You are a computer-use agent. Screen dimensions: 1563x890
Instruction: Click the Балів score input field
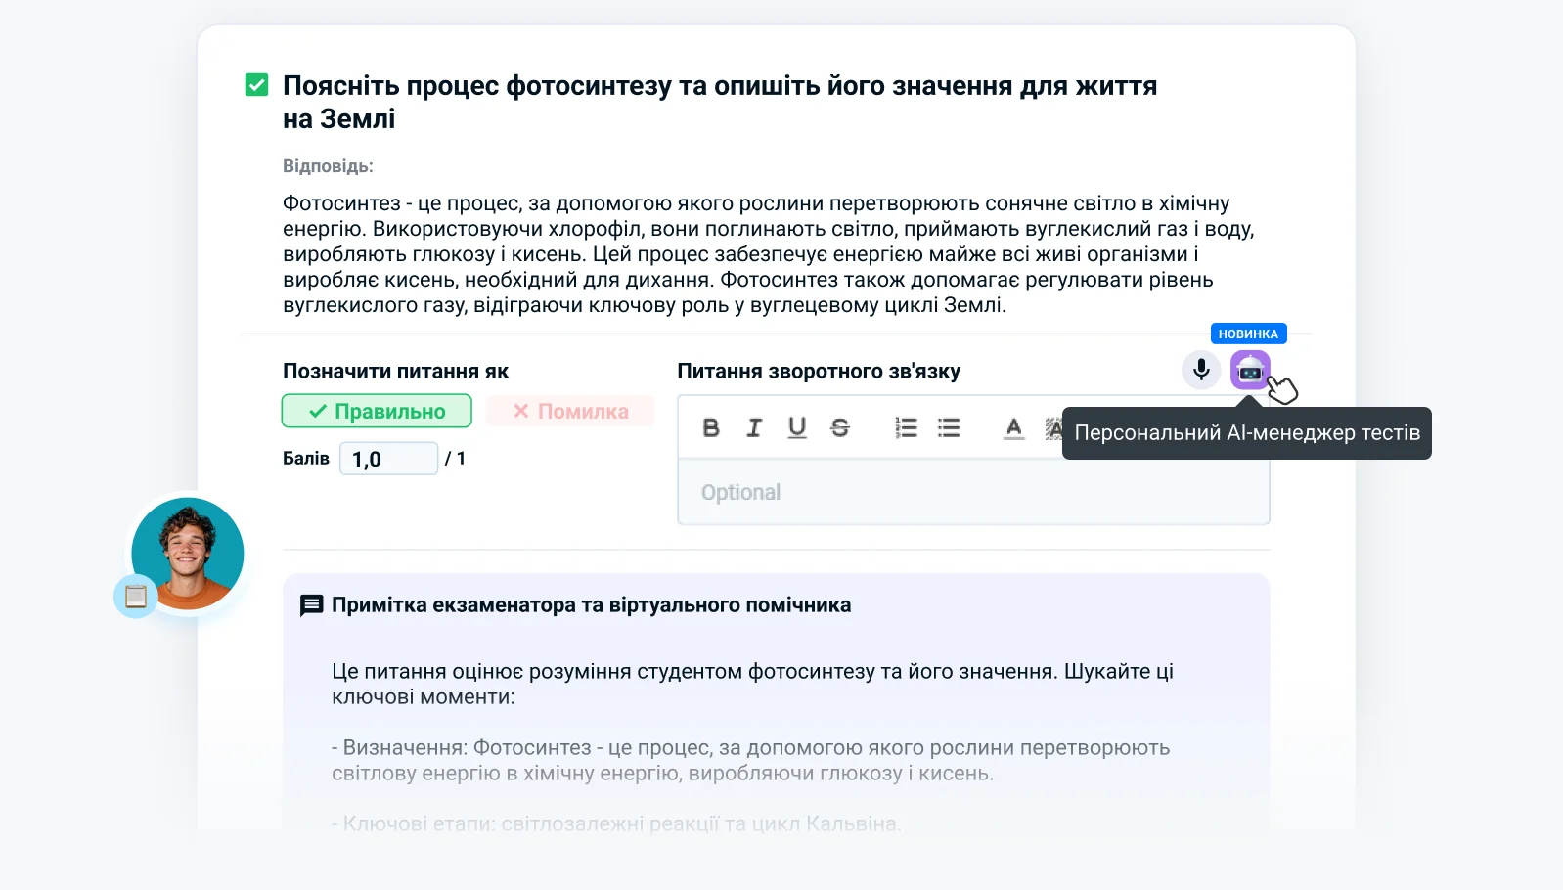tap(388, 459)
